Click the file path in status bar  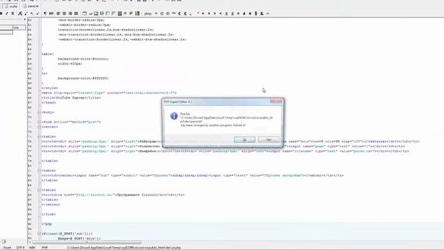(123, 248)
